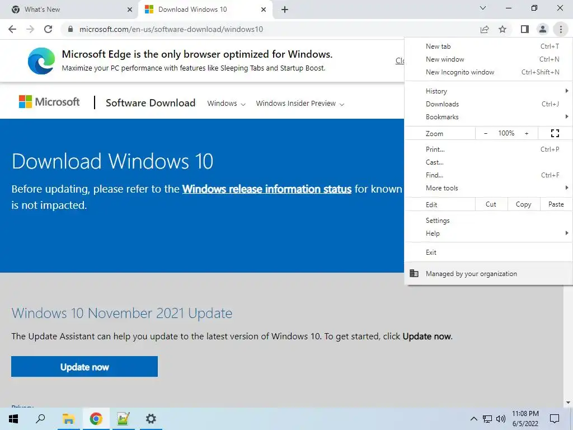Open taskbar search magnifier
Image resolution: width=573 pixels, height=430 pixels.
pos(40,419)
